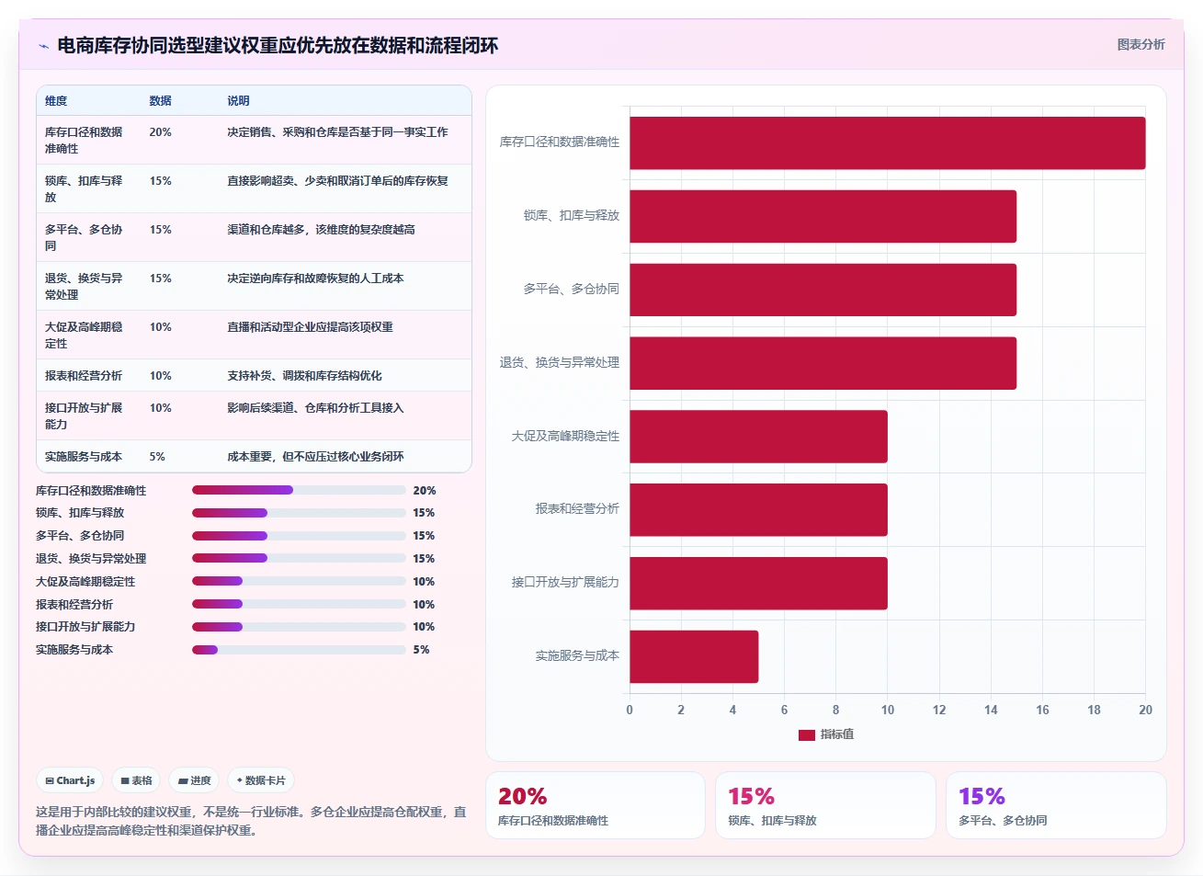Click the chart bar for 锁库、扣库与释放
The image size is (1203, 876).
(x=823, y=216)
